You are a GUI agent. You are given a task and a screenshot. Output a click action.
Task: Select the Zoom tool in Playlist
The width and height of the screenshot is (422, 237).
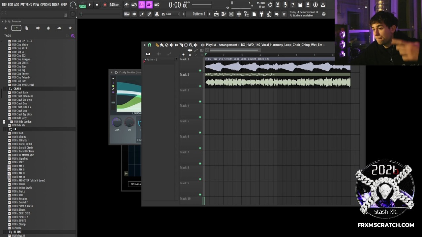pos(191,45)
